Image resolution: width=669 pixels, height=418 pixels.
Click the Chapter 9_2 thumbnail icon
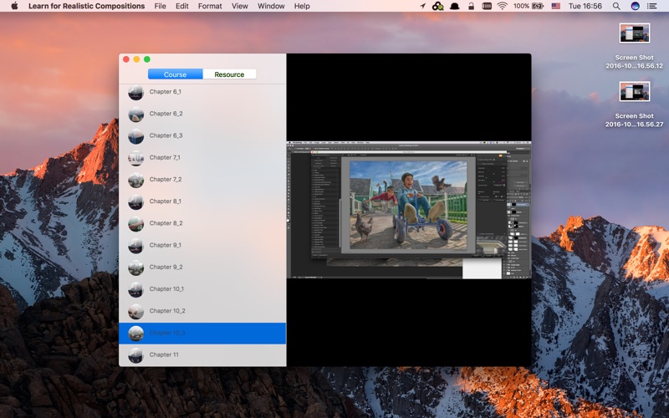tap(135, 268)
